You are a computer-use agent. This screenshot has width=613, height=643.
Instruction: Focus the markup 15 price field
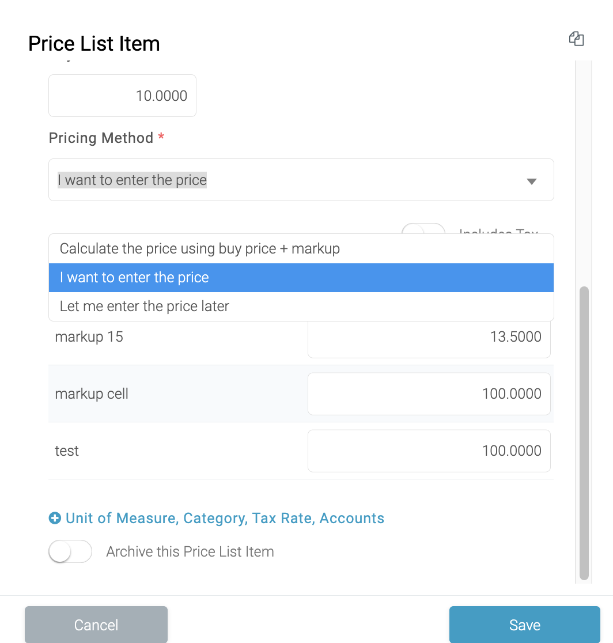point(429,337)
